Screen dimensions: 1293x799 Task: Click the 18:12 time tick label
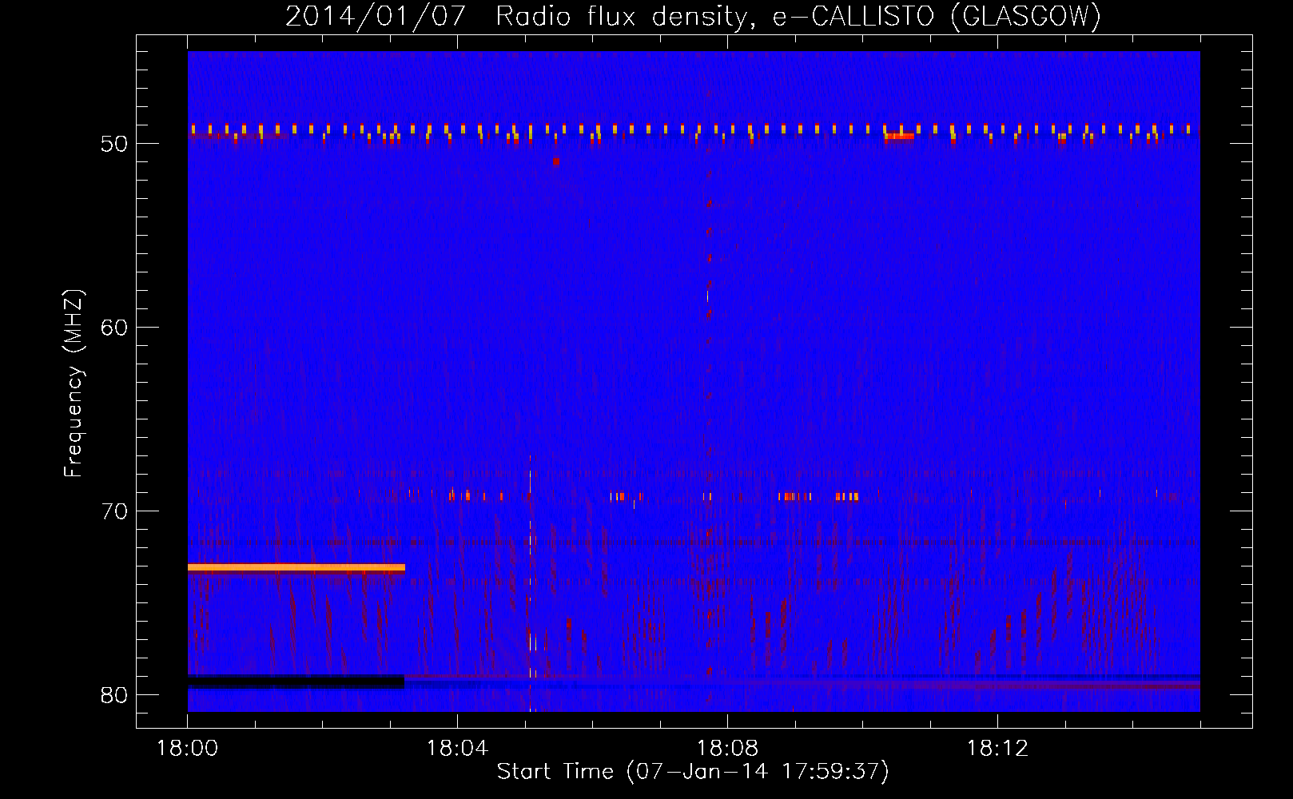(997, 749)
